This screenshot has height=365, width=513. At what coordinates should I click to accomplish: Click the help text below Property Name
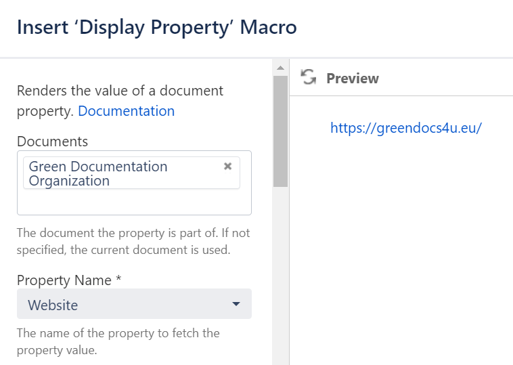[x=118, y=341]
